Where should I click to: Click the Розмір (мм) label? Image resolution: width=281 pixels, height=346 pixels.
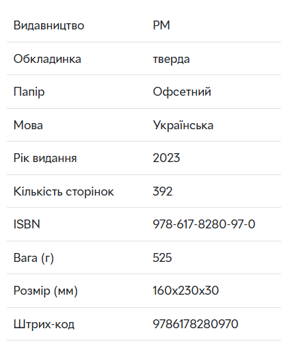point(46,291)
